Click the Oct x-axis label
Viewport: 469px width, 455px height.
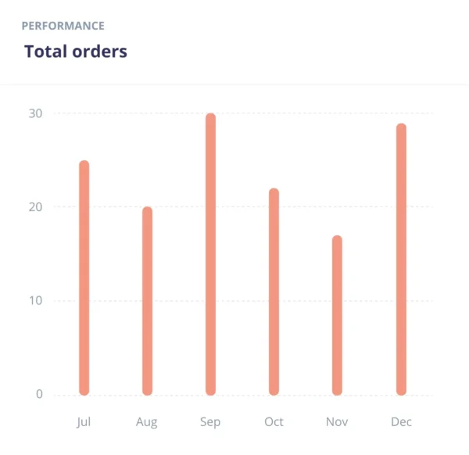(x=274, y=421)
